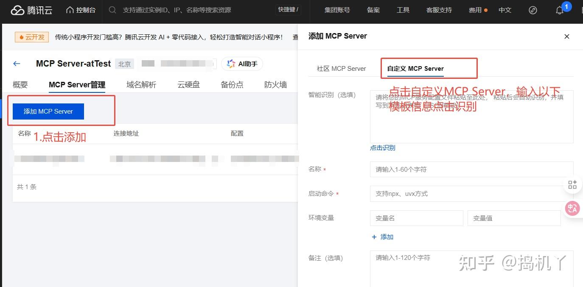
Task: Open the AI助手 assistant
Action: coord(242,64)
